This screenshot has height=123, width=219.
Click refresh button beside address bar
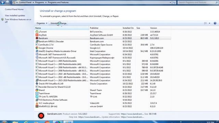point(174,2)
